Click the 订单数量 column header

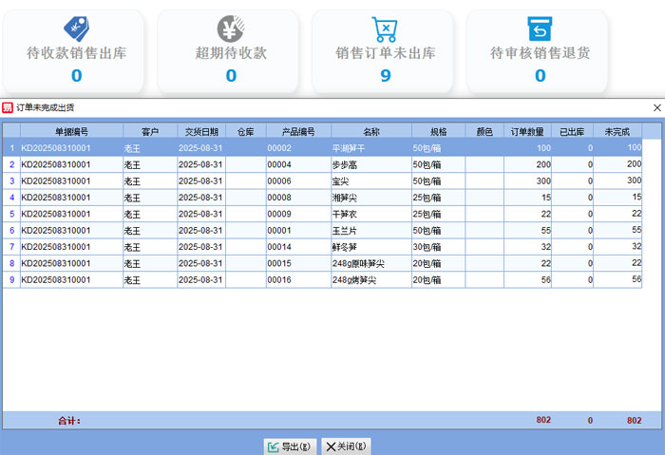(x=527, y=131)
